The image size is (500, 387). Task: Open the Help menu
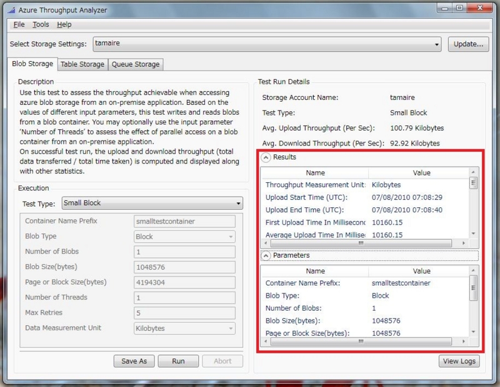click(64, 24)
